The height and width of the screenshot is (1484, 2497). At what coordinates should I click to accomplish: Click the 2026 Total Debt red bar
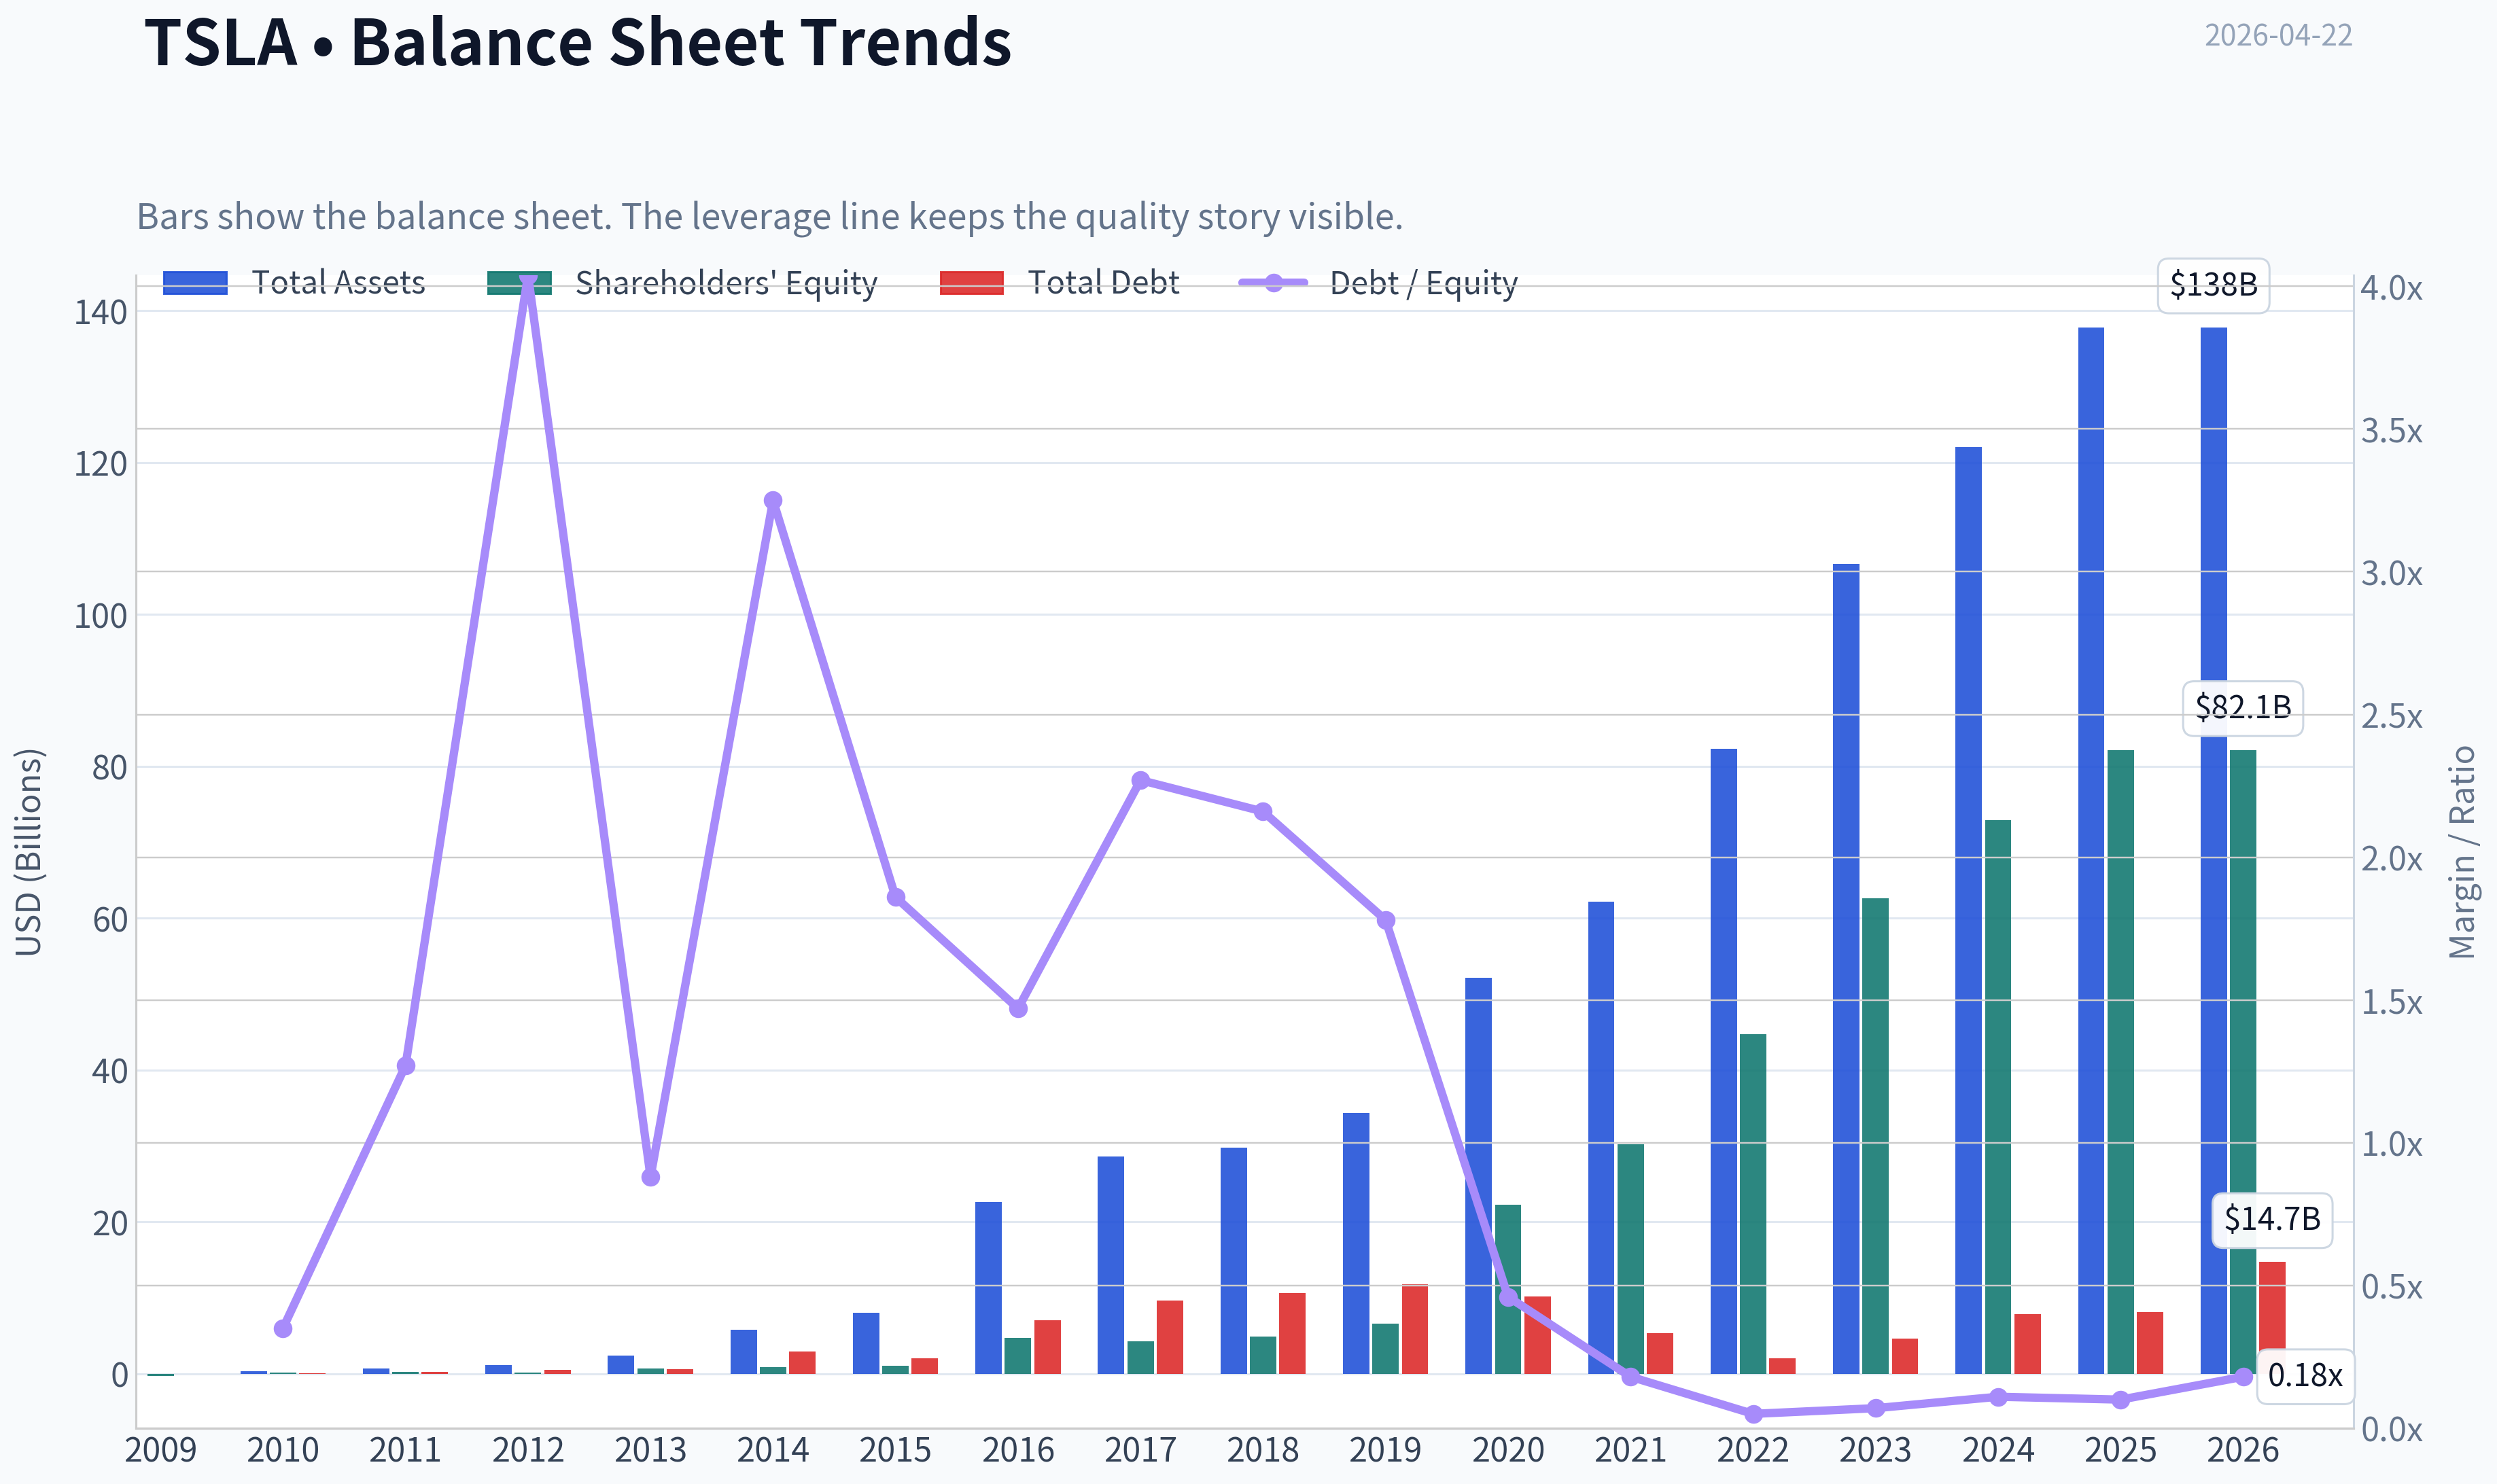(x=2272, y=1318)
